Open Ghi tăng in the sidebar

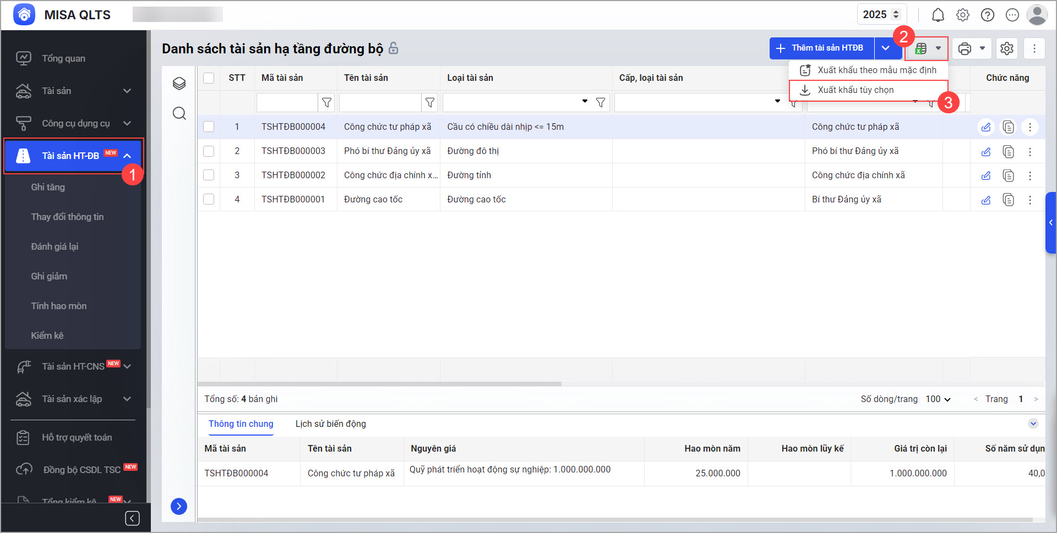pyautogui.click(x=48, y=188)
